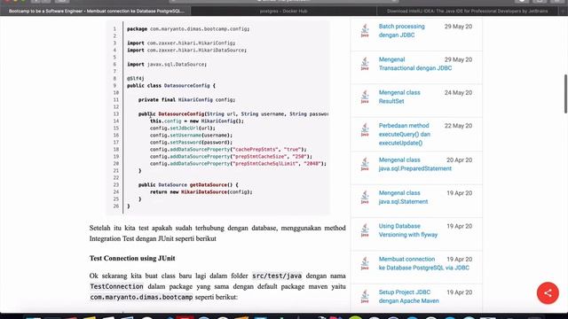Click the 'config.setUsername(username);' code line

pyautogui.click(x=192, y=136)
